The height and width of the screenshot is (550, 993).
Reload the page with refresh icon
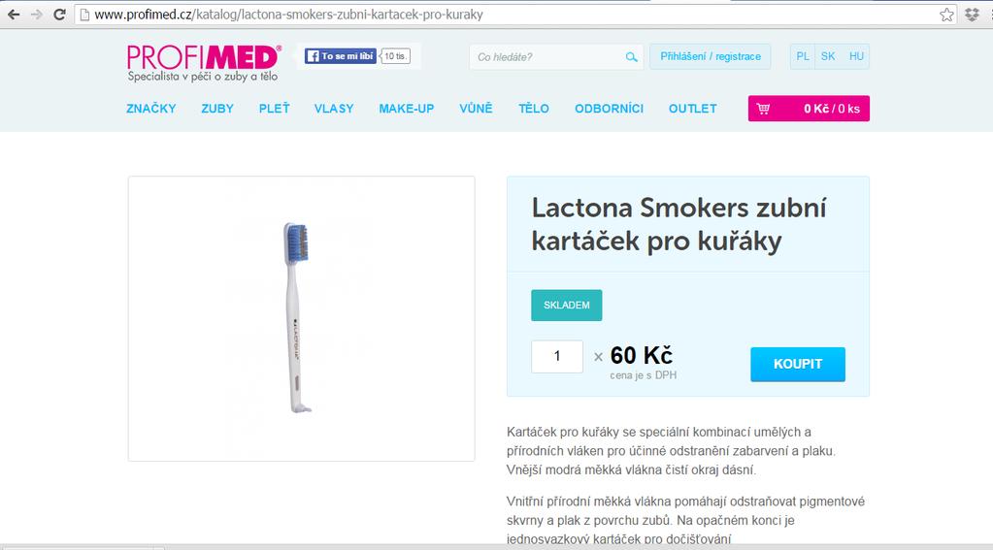tap(59, 15)
